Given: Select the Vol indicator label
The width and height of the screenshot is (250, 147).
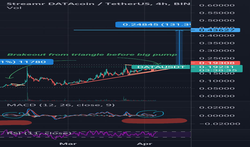Looking at the screenshot, I should pos(14,8).
